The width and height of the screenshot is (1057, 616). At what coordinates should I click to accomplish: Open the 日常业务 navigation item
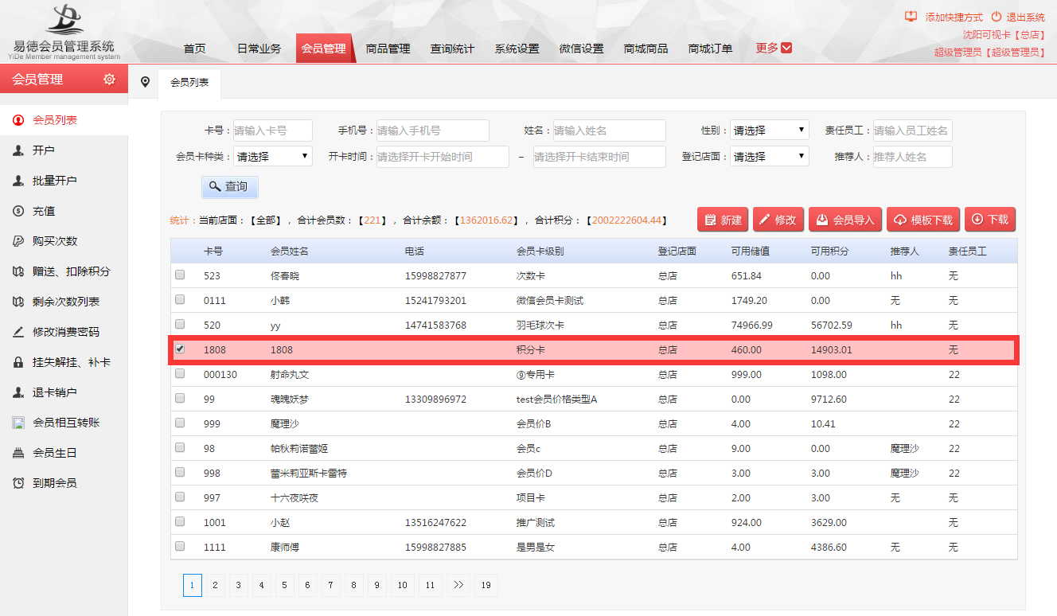pyautogui.click(x=259, y=49)
